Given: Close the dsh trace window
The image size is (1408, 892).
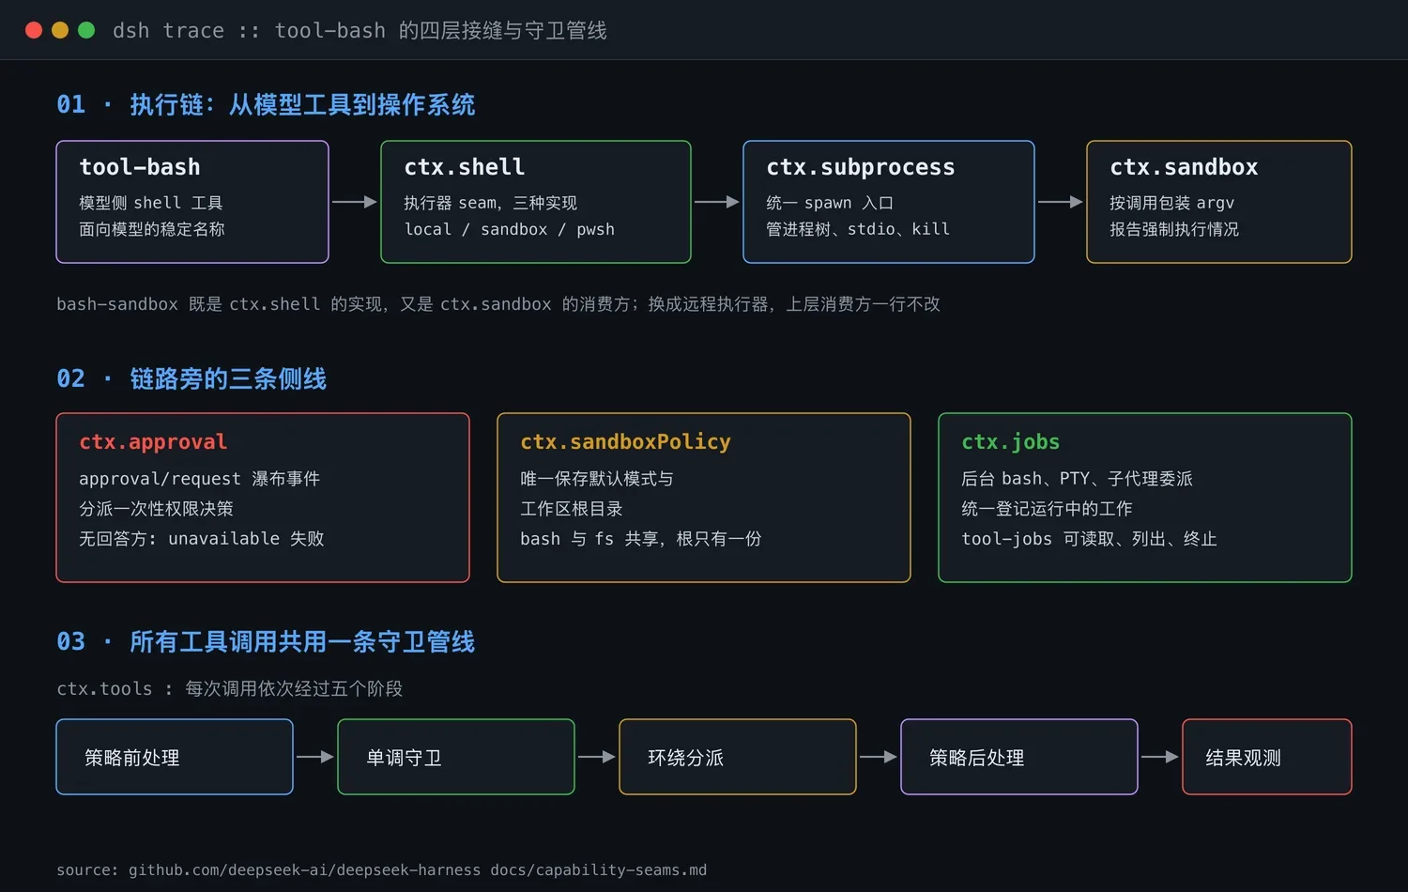Looking at the screenshot, I should coord(34,30).
